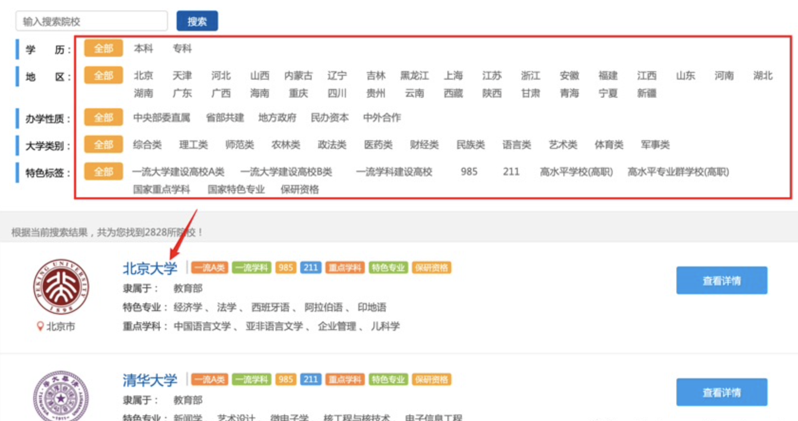Filter by 省部共建 school type

(x=225, y=118)
